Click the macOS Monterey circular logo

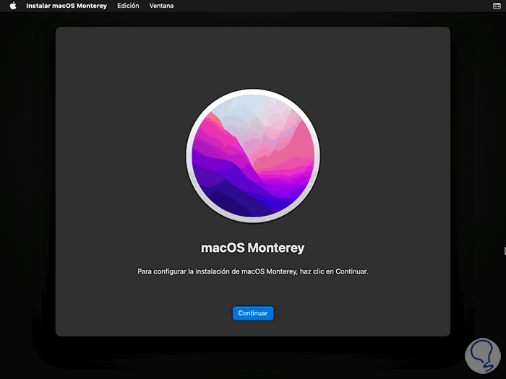(x=253, y=156)
